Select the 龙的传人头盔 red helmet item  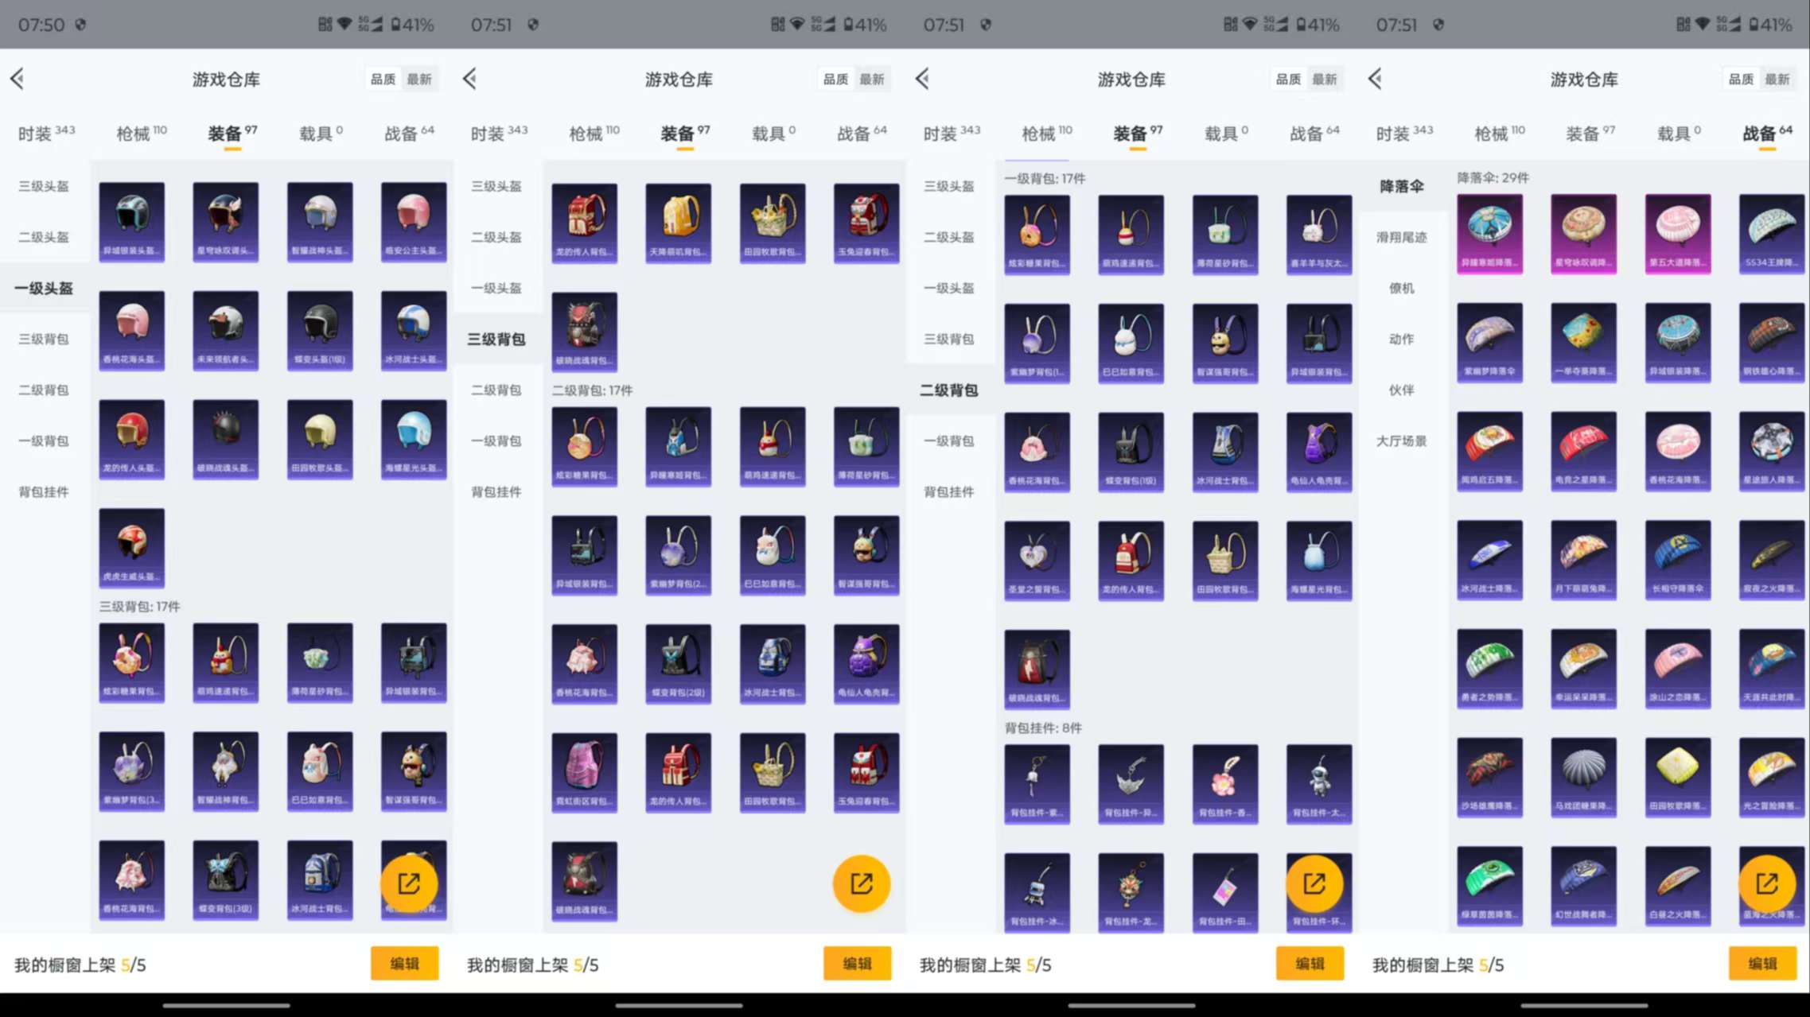pos(132,439)
